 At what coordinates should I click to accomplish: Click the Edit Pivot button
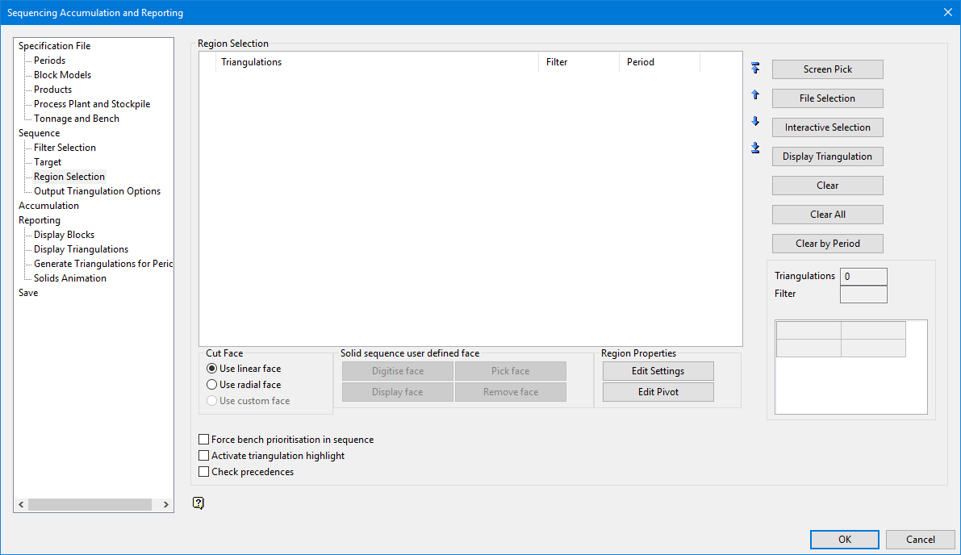(658, 392)
